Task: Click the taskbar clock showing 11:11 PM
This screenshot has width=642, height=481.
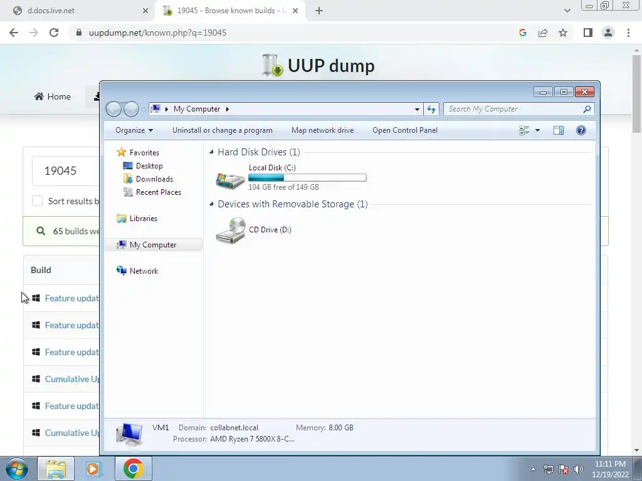Action: [610, 469]
